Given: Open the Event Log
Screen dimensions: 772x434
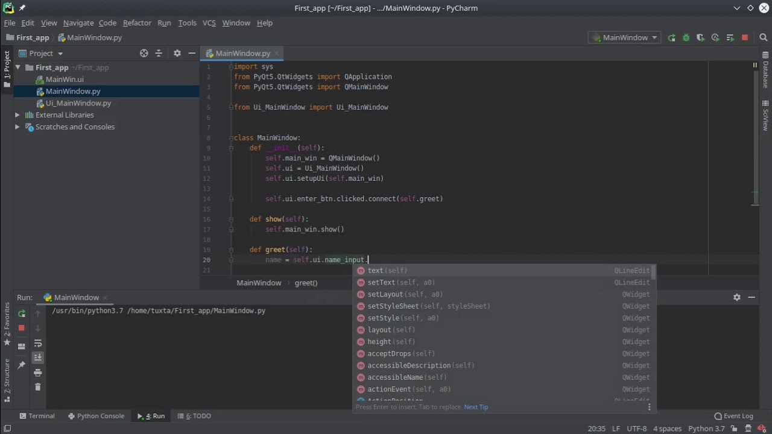Looking at the screenshot, I should (733, 416).
